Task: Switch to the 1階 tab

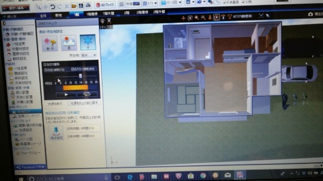Action: pyautogui.click(x=76, y=15)
